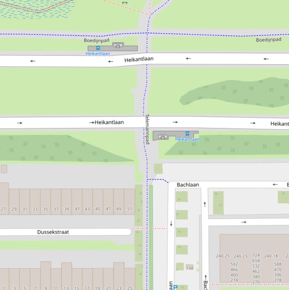Image resolution: width=289 pixels, height=290 pixels.
Task: Click the bus stop icon east of Telemannpad
Action: 187,134
